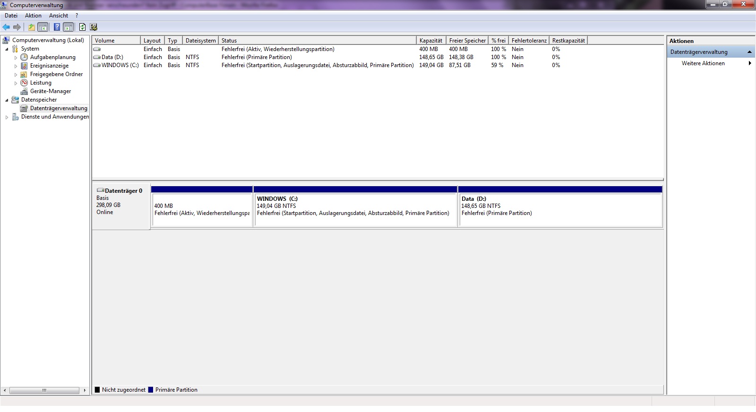Open the ? help menu

click(77, 16)
